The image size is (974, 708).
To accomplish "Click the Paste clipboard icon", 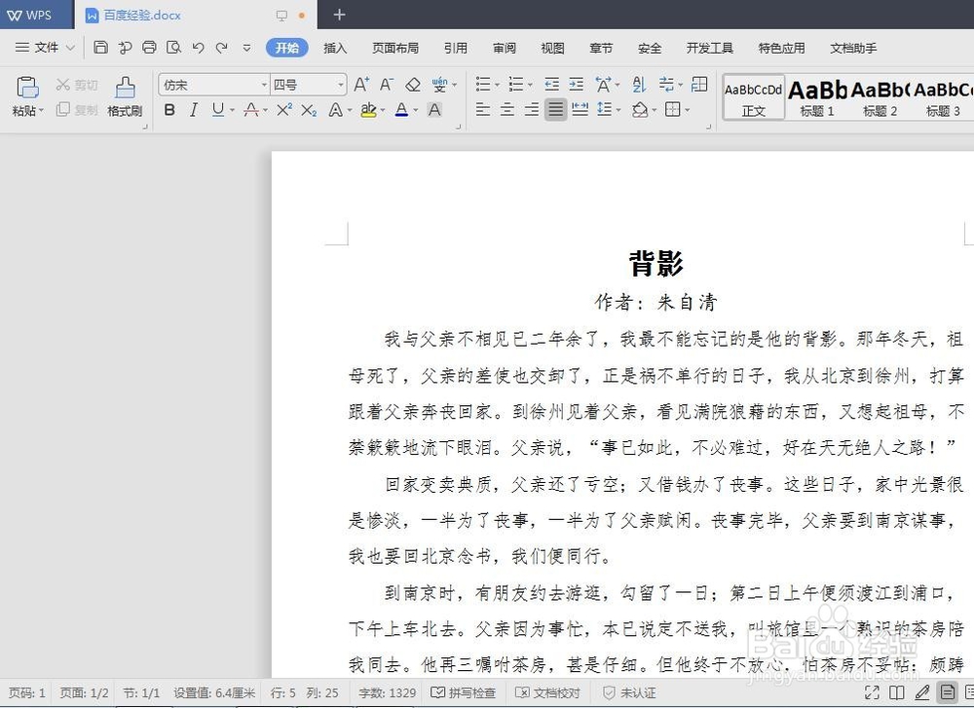I will pos(27,88).
